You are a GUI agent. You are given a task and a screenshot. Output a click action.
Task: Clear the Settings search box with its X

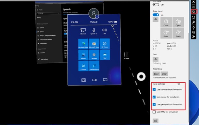(59, 13)
